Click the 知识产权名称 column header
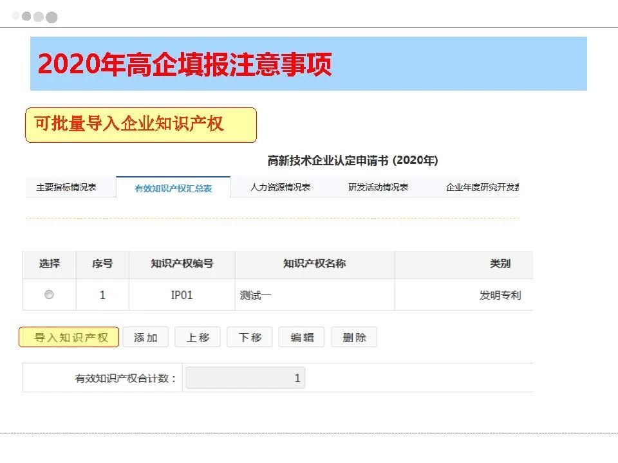This screenshot has width=618, height=463. [x=315, y=264]
